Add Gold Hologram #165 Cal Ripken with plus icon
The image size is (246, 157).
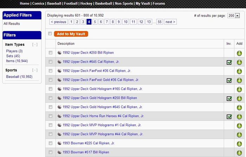[x=239, y=89]
